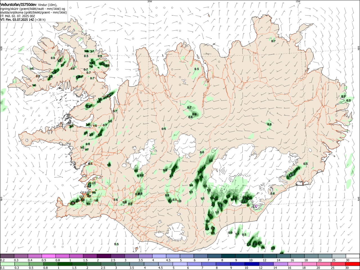Click the 0.7 value in far northeast Iceland
Screen dimensions: 360x270
pos(273,41)
